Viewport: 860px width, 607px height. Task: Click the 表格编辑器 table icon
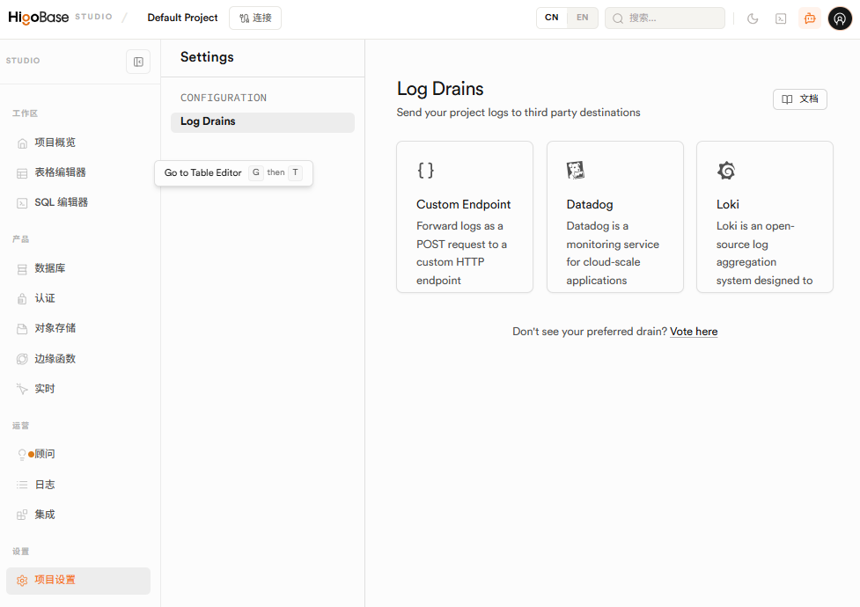[x=22, y=173]
